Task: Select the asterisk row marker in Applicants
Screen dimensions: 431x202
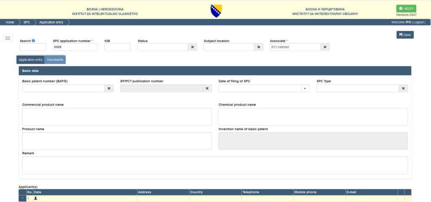Action: coord(23,199)
